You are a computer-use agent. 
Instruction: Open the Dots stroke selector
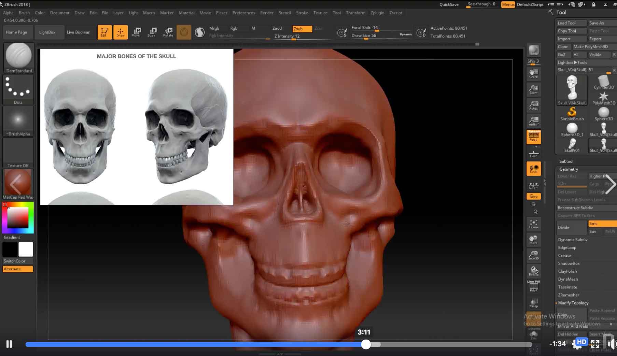(x=18, y=87)
